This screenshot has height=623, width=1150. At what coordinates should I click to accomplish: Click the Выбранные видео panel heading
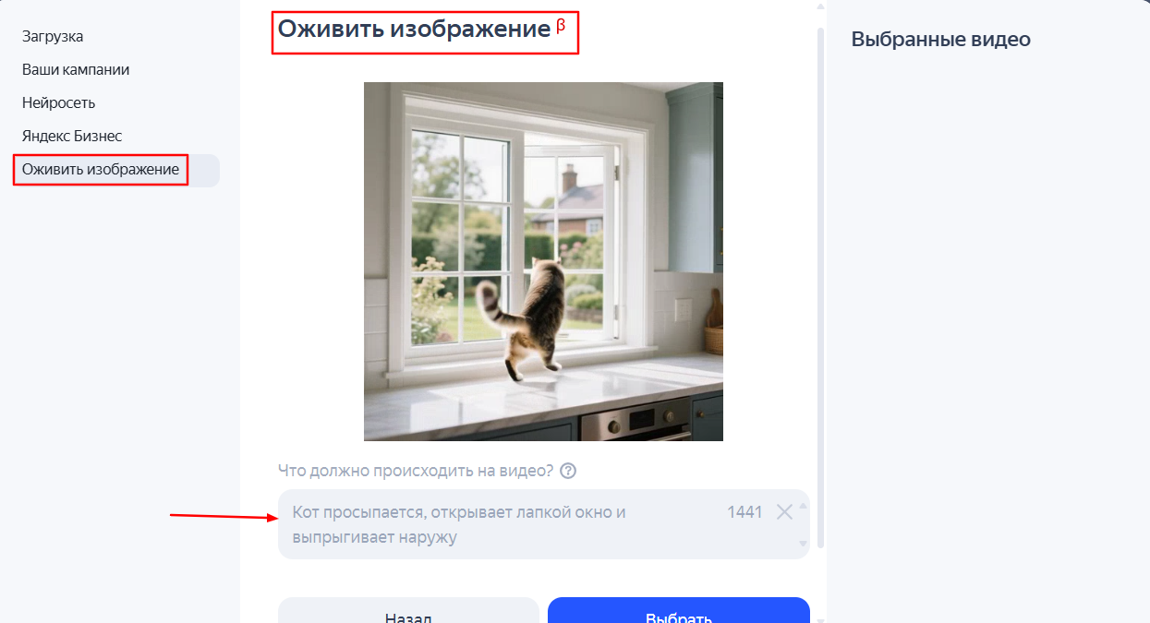(940, 40)
